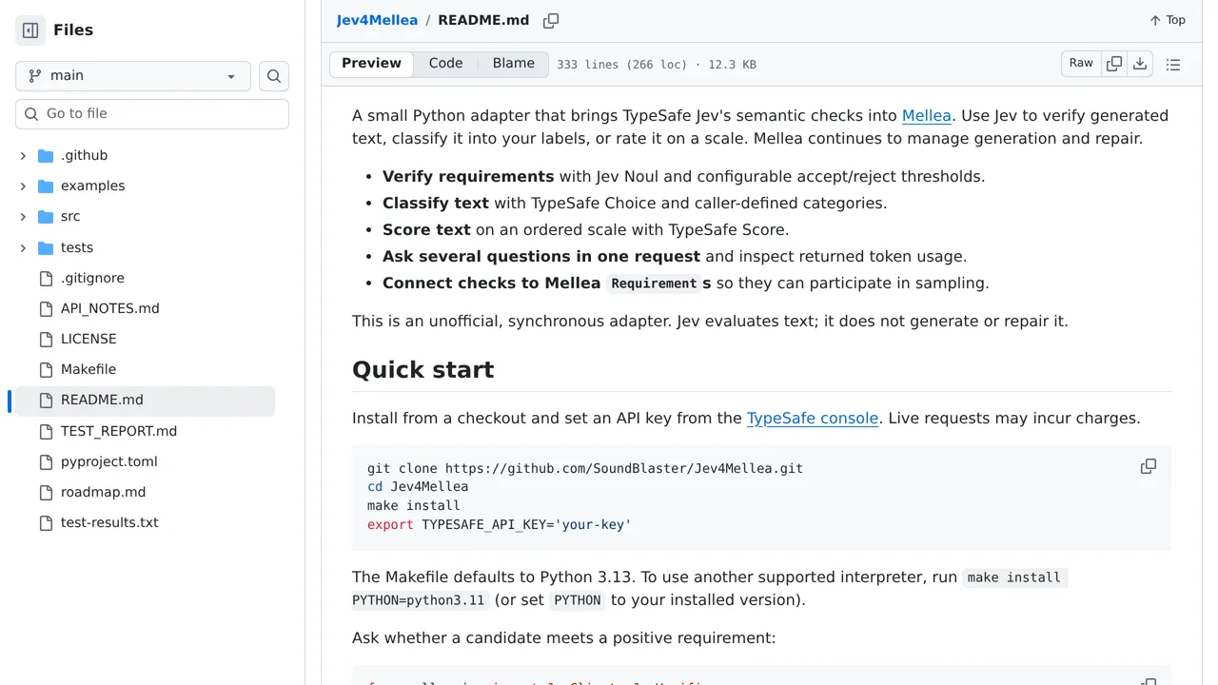Click the "Verify requirements" bullet text
Image resolution: width=1218 pixels, height=685 pixels.
click(x=468, y=177)
